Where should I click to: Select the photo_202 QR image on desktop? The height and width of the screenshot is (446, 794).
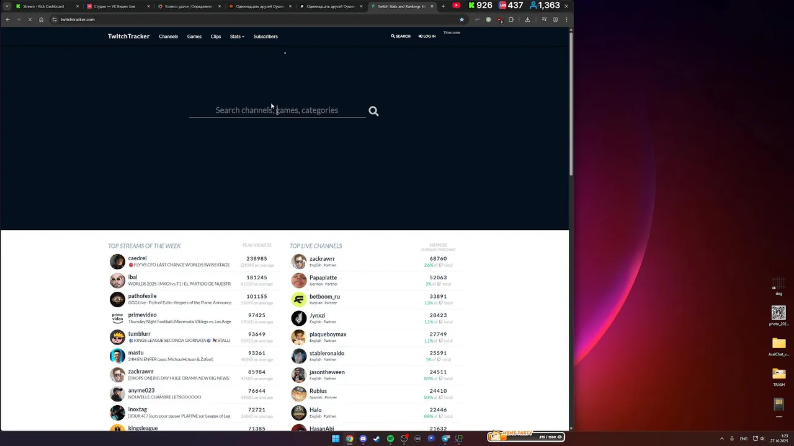pyautogui.click(x=778, y=316)
